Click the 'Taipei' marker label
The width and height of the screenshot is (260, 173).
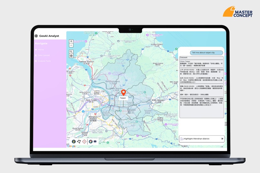click(x=123, y=98)
